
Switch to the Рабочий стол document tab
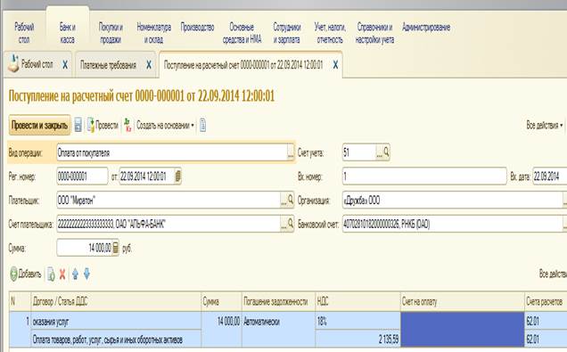coord(37,64)
